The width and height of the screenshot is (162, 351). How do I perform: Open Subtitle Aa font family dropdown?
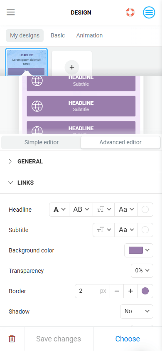coord(126,230)
